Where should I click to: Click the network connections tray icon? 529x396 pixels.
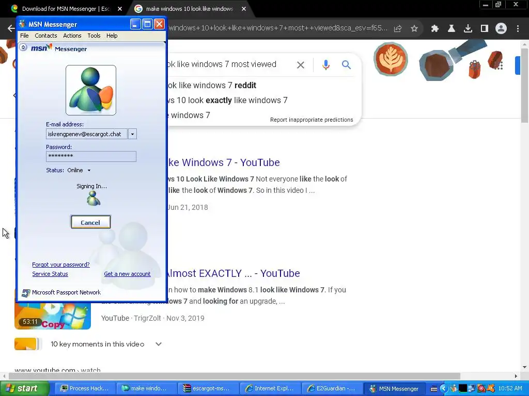pos(472,389)
